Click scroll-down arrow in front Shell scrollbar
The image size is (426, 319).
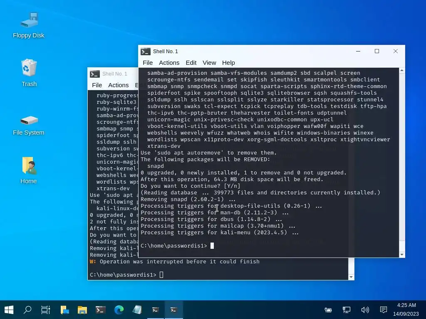[x=402, y=255]
